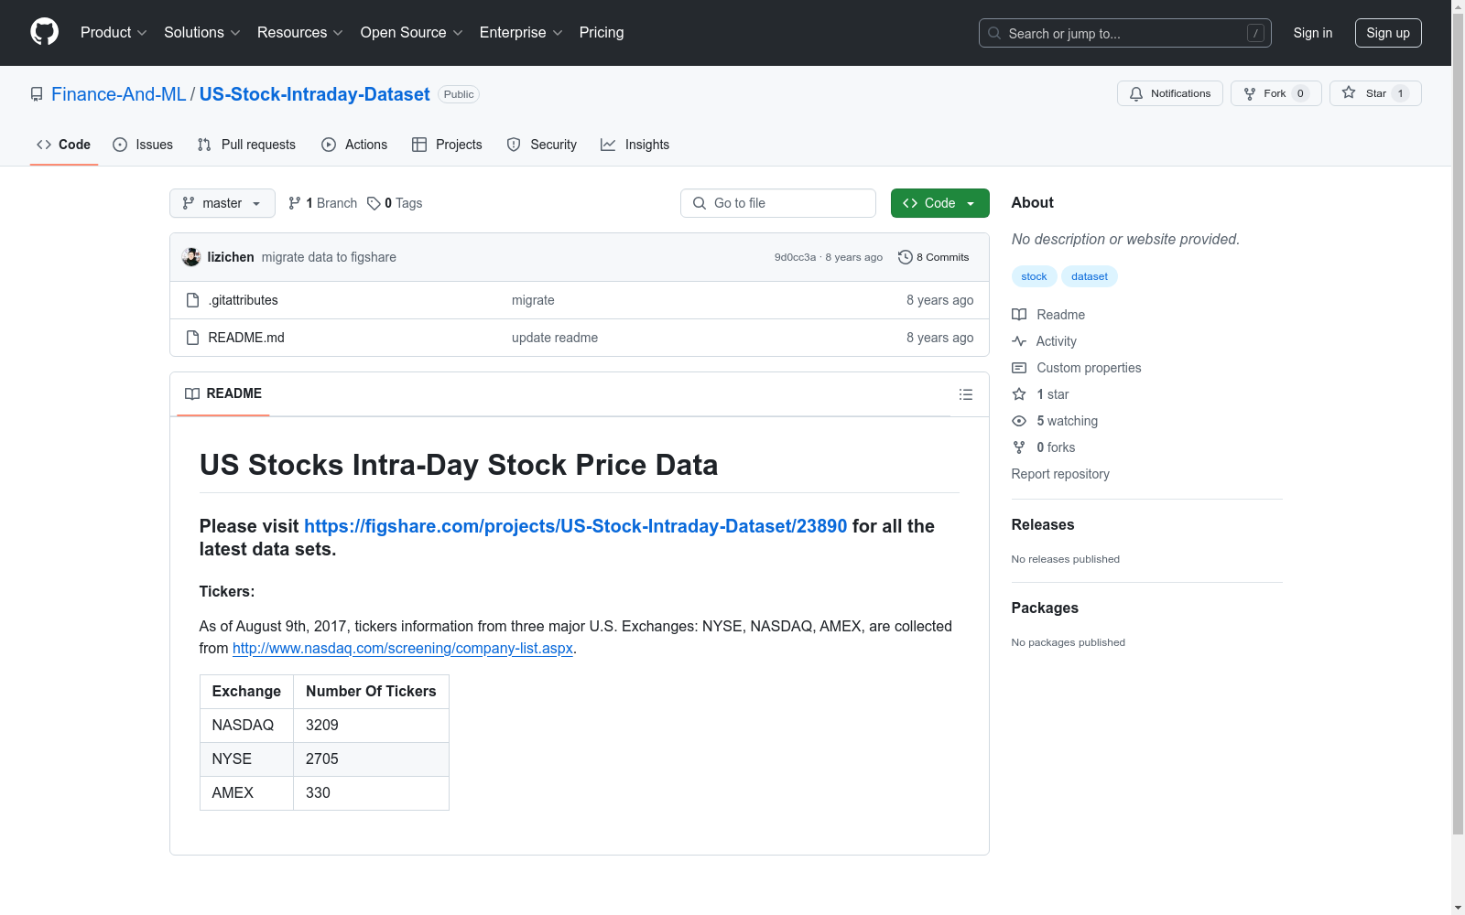Click the GitHub logo icon
The width and height of the screenshot is (1465, 915).
coord(44,32)
